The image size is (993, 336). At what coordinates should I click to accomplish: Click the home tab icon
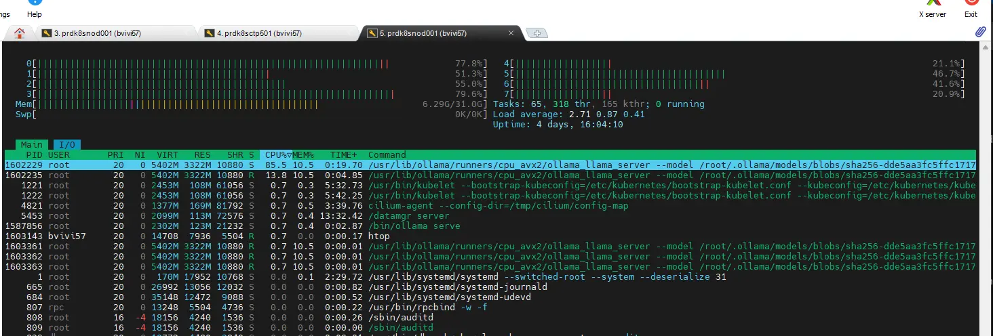coord(20,33)
